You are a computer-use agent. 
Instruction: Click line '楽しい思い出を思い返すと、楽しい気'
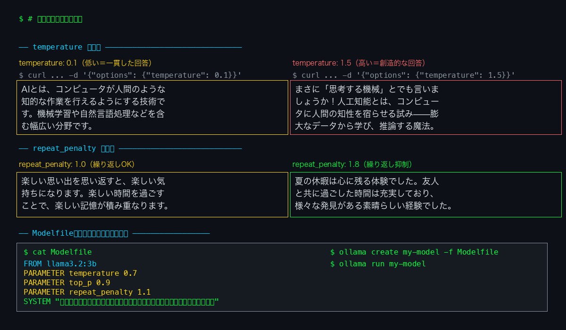pos(93,181)
